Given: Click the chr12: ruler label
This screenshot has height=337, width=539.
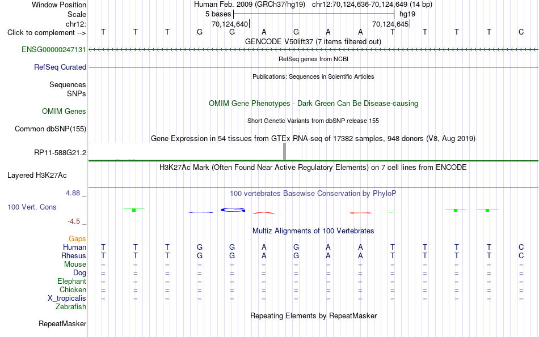Looking at the screenshot, I should pos(75,24).
